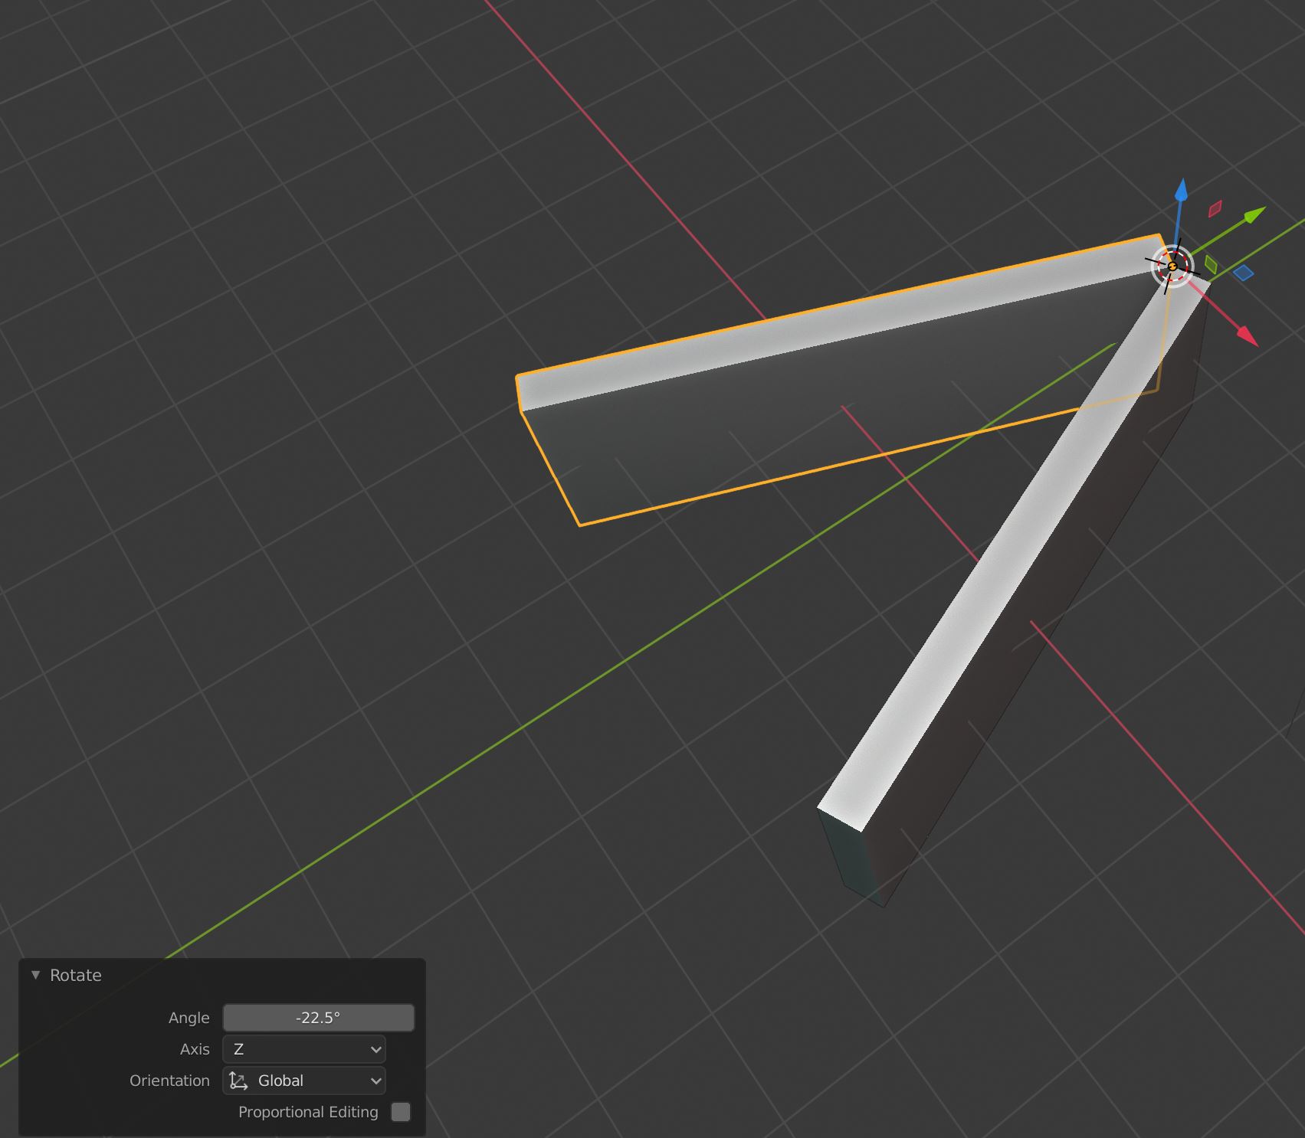Collapse the Rotate operator panel
Image resolution: width=1305 pixels, height=1138 pixels.
pos(35,975)
